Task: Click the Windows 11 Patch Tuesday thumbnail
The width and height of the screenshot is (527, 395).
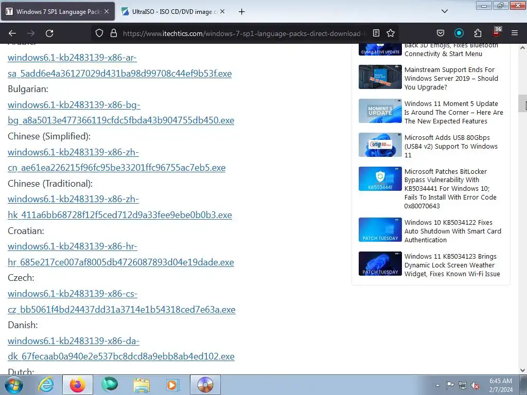Action: click(380, 264)
